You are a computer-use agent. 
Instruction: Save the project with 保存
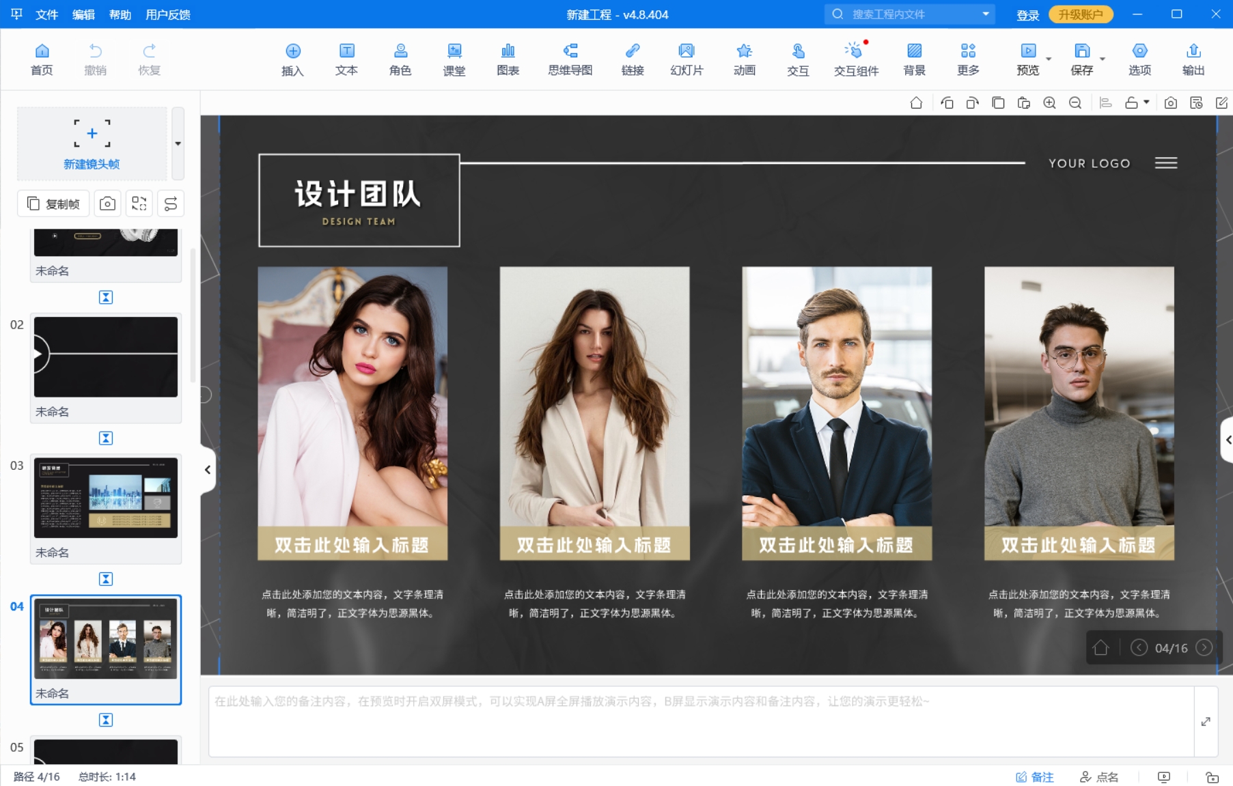pos(1081,59)
